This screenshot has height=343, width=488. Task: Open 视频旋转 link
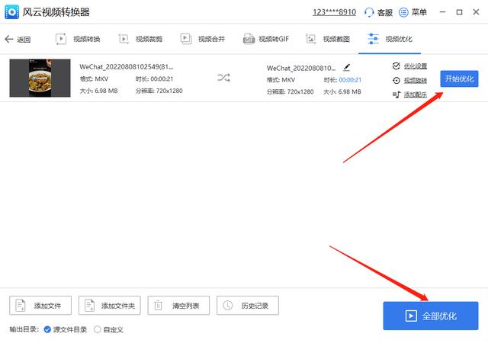415,81
